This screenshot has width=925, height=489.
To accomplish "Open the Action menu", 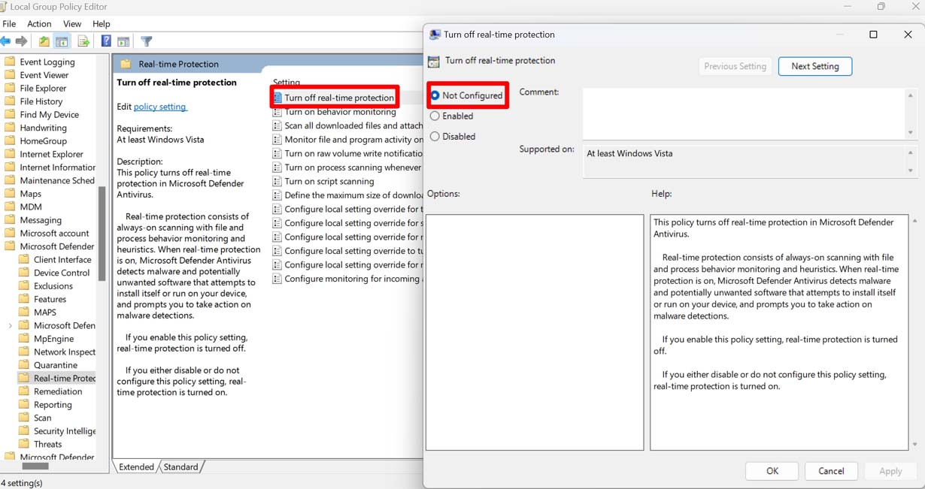I will pos(39,23).
